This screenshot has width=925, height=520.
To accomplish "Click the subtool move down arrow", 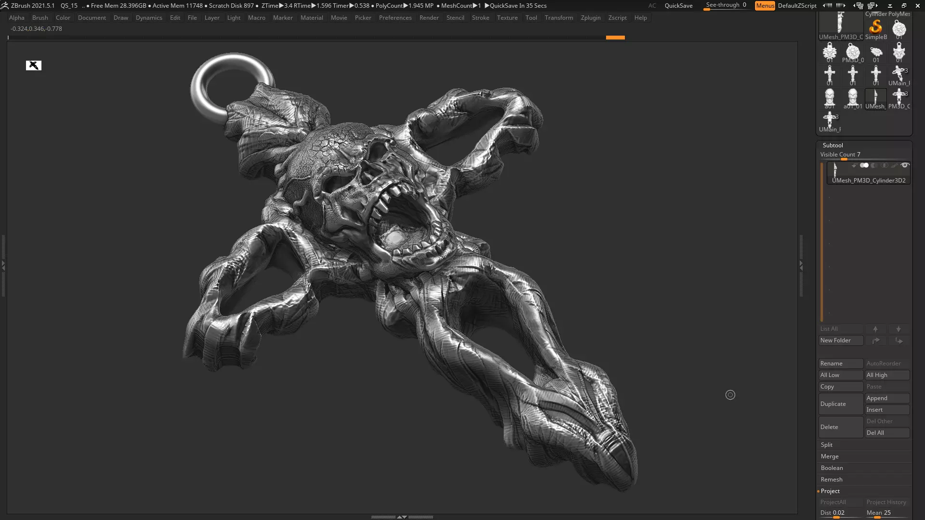I will tap(899, 329).
